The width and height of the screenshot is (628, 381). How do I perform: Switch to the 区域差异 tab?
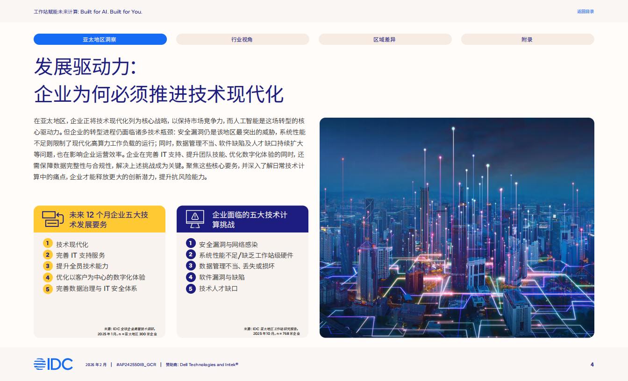(385, 39)
